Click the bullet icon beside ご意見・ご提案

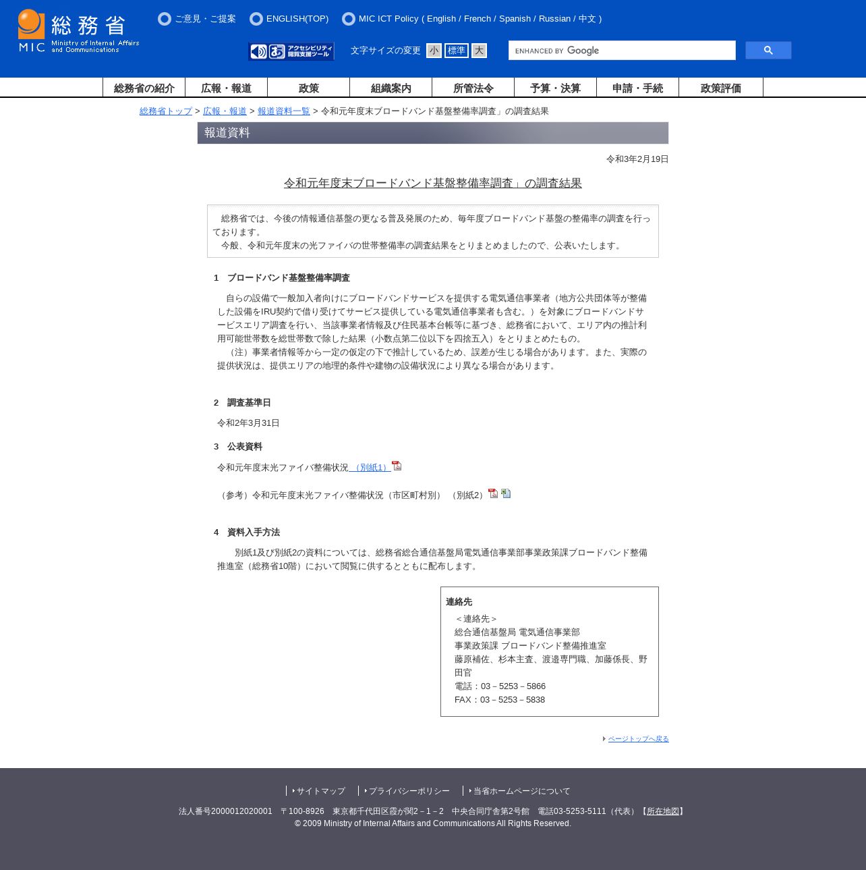click(x=165, y=19)
